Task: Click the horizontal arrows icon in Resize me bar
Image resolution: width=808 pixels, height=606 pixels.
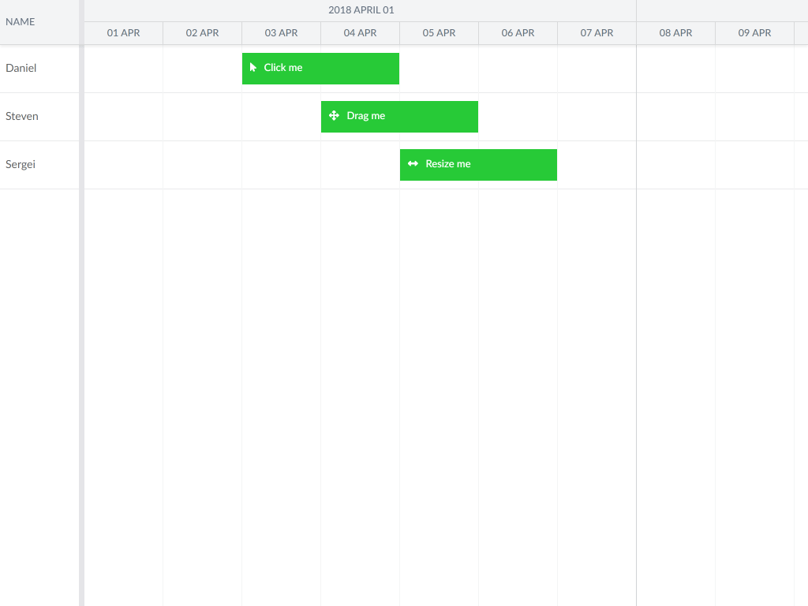Action: 413,164
